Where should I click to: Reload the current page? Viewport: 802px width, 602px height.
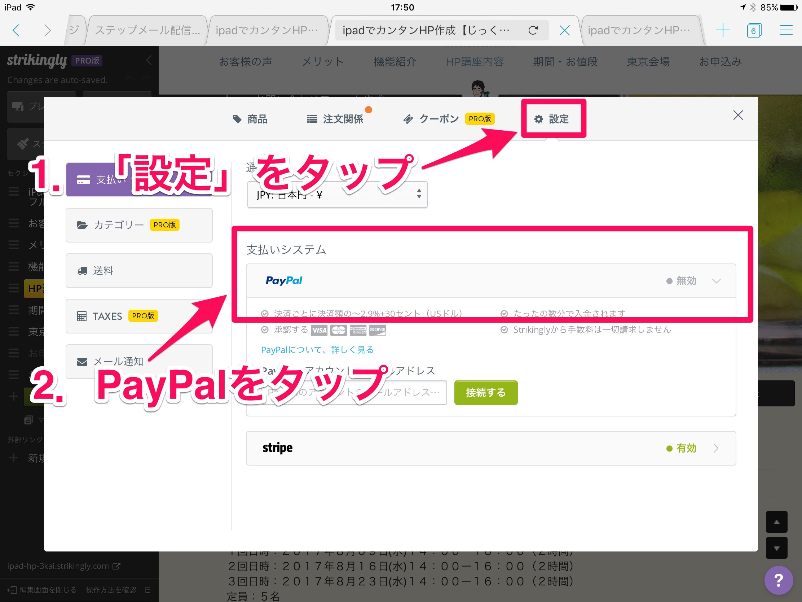(533, 30)
